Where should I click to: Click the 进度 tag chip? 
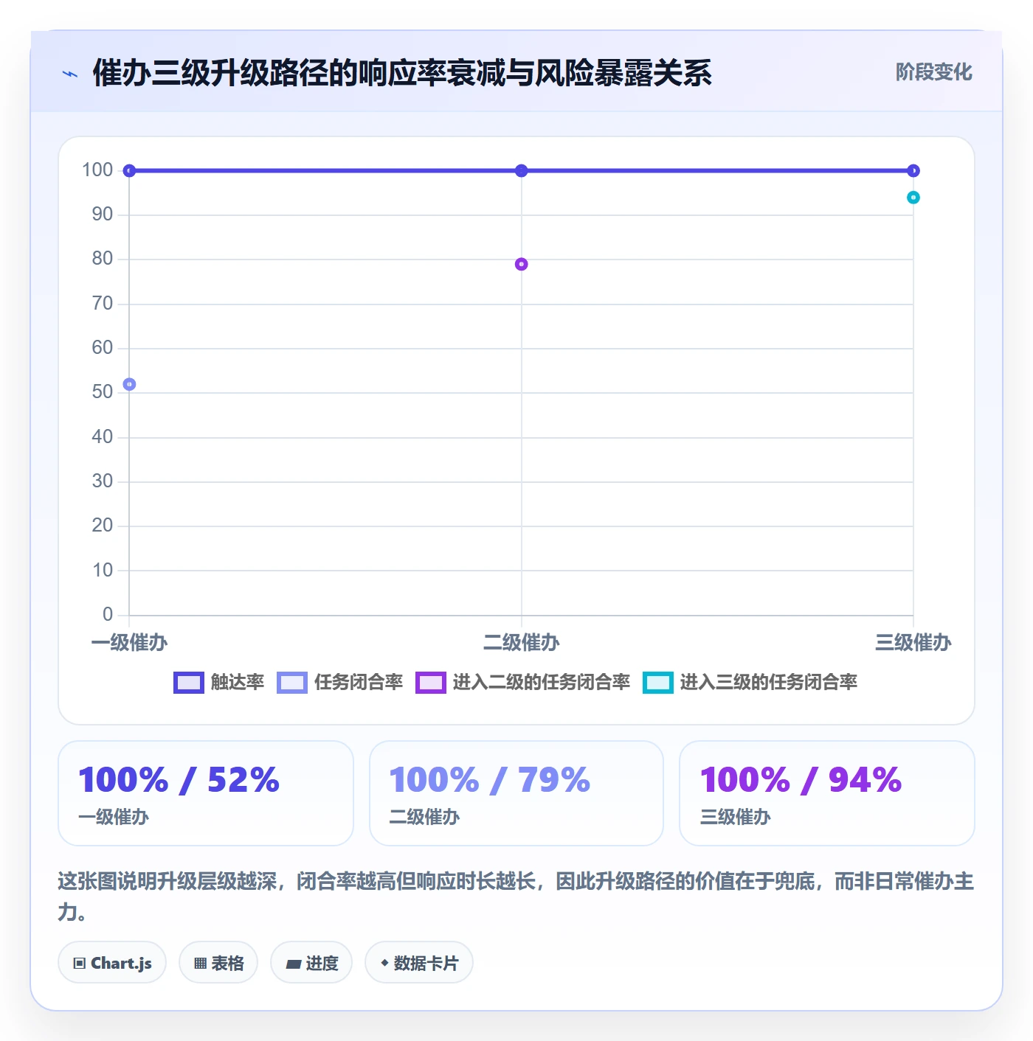coord(311,963)
